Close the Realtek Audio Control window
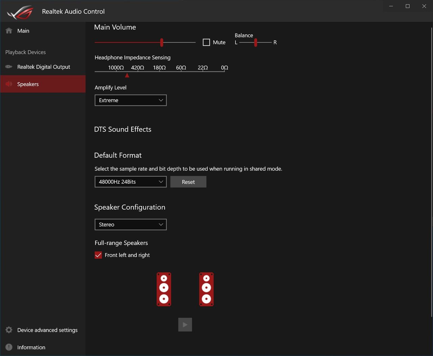The width and height of the screenshot is (433, 356). (x=424, y=6)
